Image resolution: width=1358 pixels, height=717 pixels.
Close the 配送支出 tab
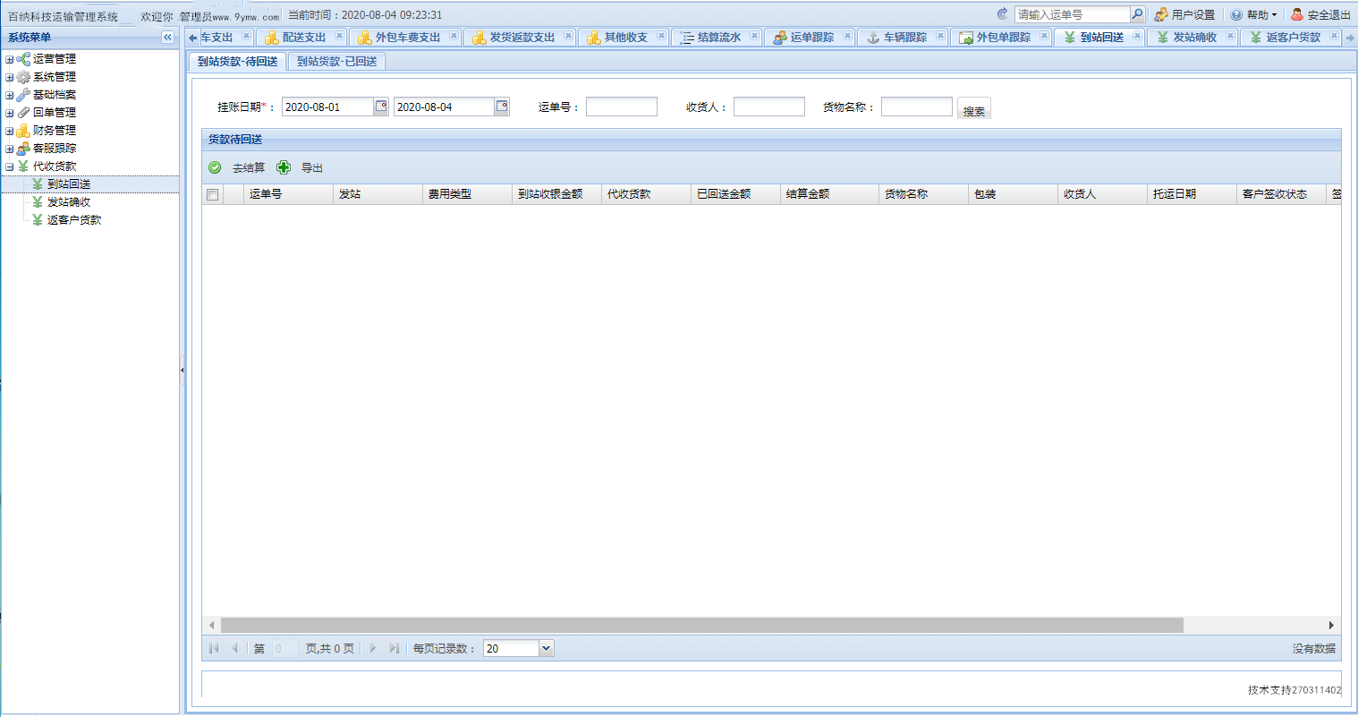339,36
